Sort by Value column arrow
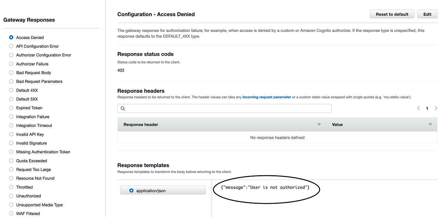 430,125
